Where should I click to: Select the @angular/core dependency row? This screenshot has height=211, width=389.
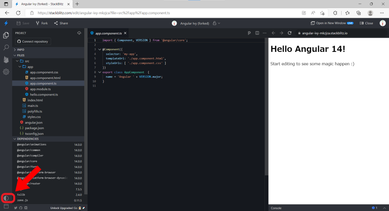tap(48, 161)
